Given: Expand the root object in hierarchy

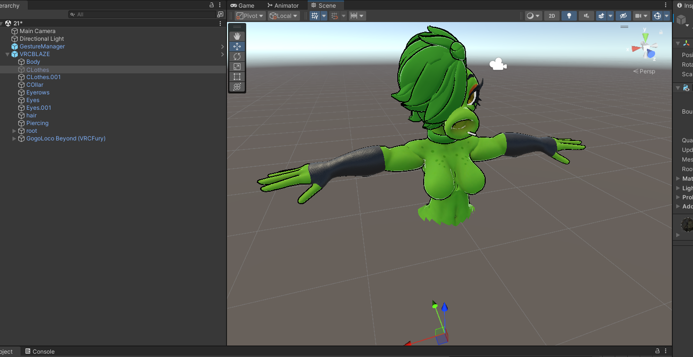Looking at the screenshot, I should [x=14, y=131].
